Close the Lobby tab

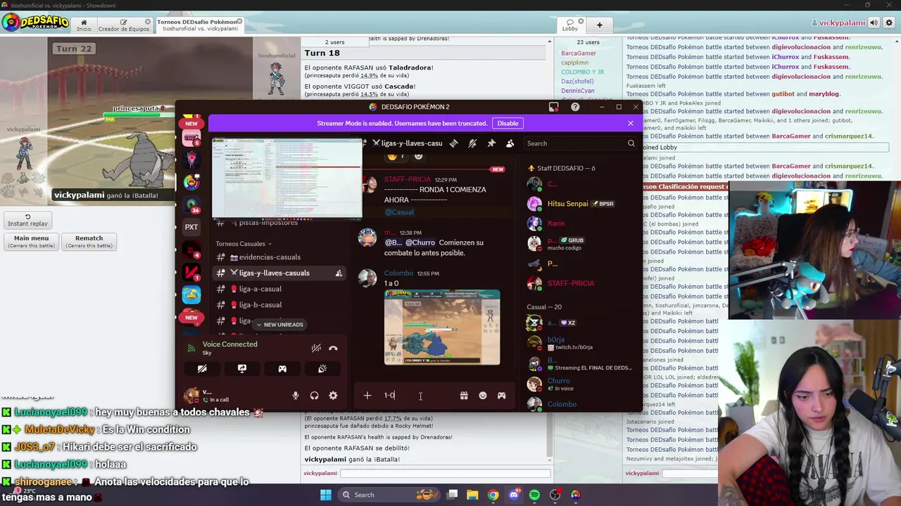click(579, 22)
